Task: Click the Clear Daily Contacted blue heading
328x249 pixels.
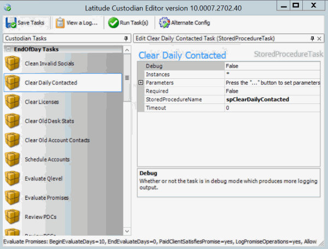Action: [x=182, y=55]
